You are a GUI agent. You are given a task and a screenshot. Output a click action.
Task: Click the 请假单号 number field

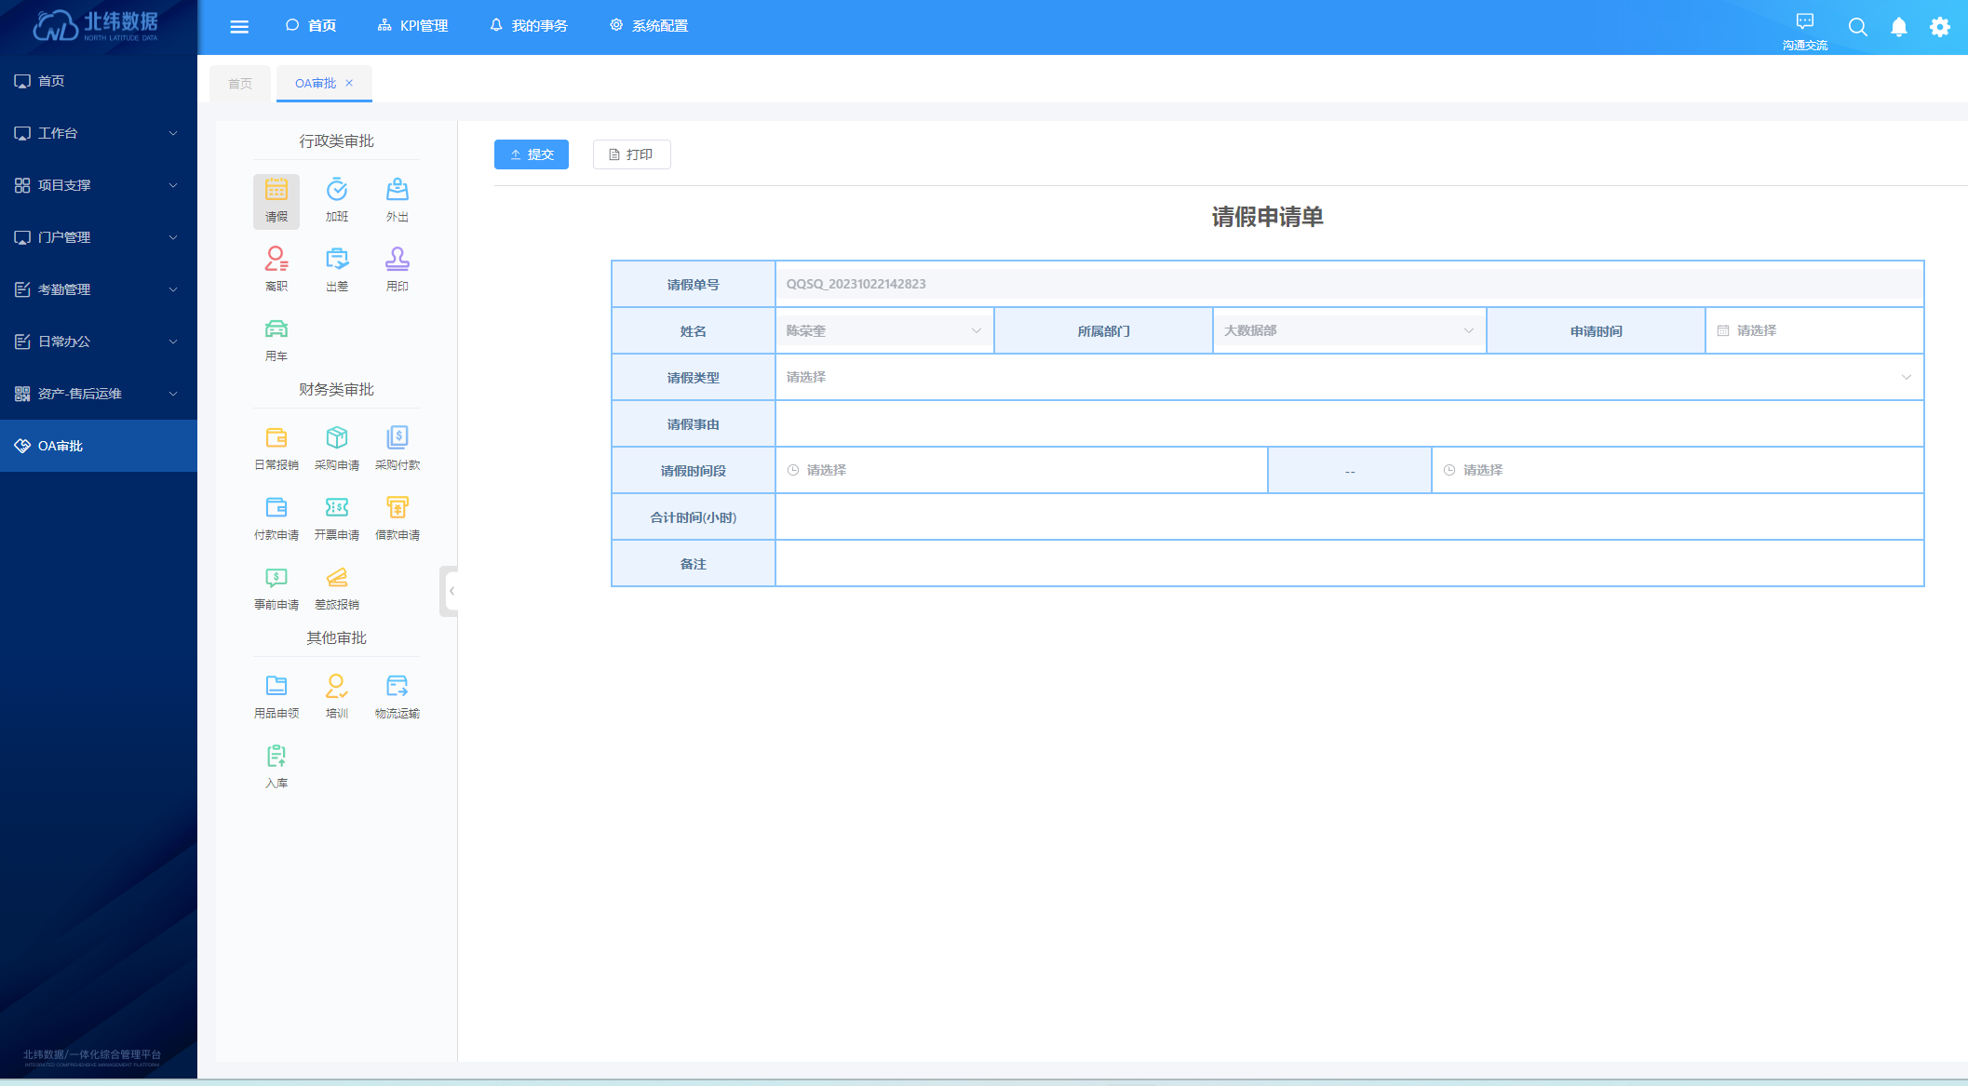(1349, 284)
